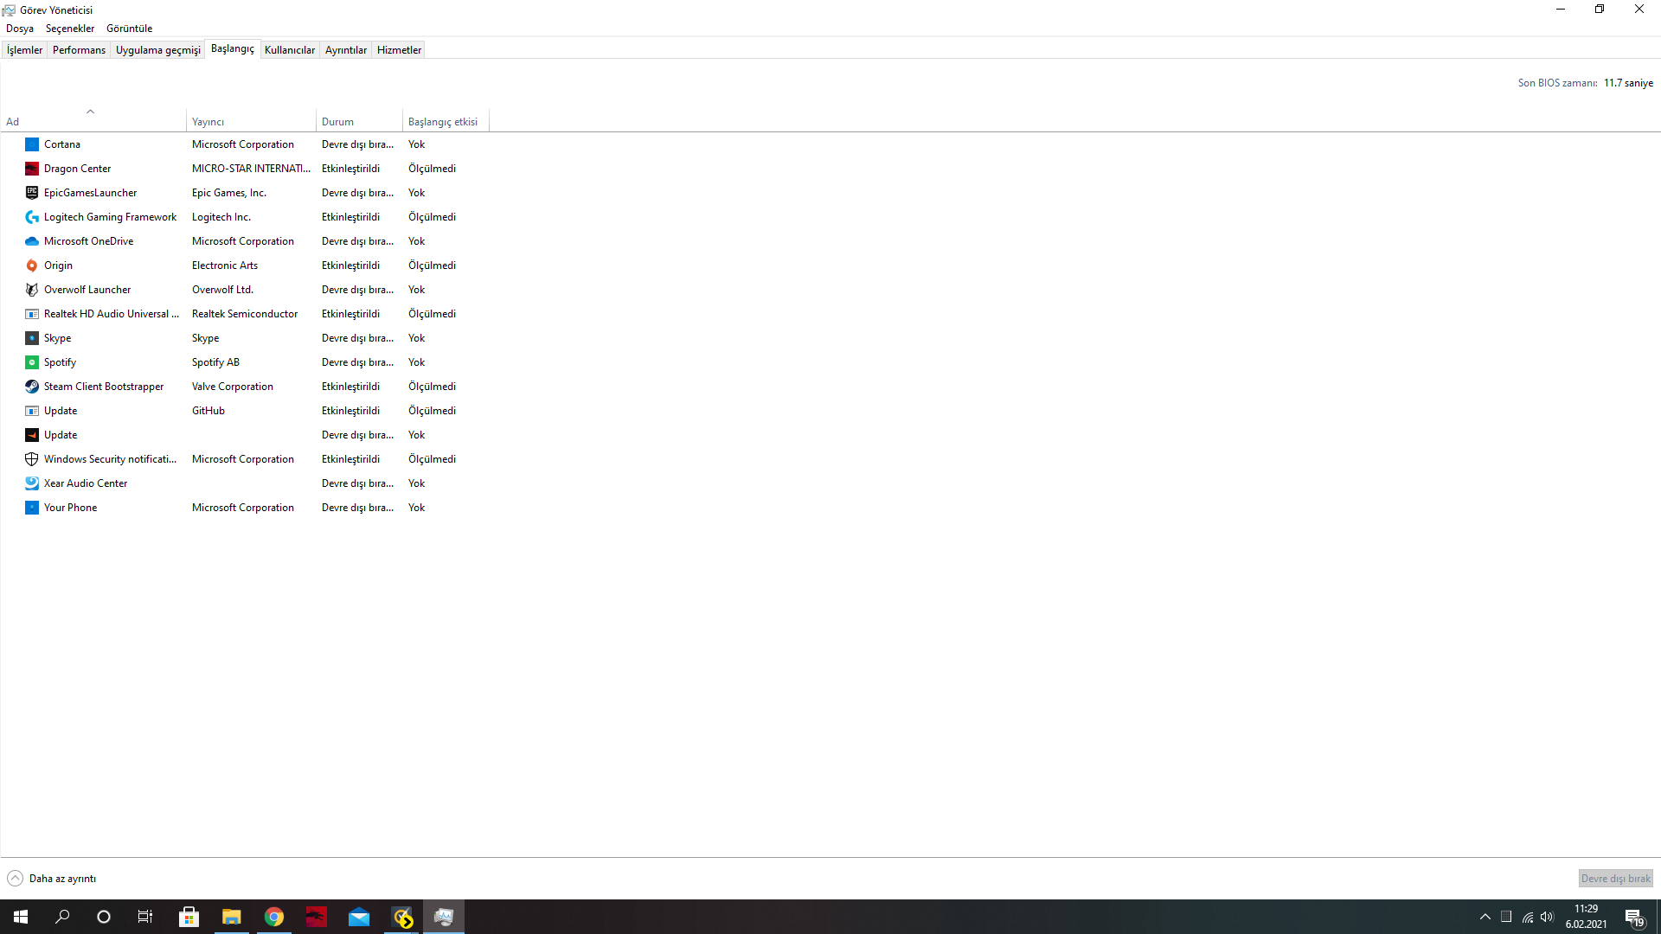Select Steam Client Bootstrapper entry
Image resolution: width=1661 pixels, height=934 pixels.
tap(104, 387)
